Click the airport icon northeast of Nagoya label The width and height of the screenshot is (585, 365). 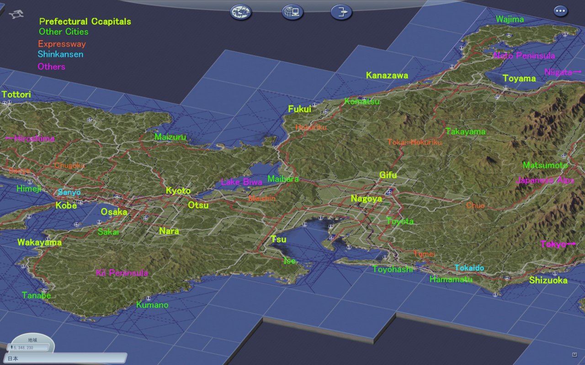click(389, 192)
